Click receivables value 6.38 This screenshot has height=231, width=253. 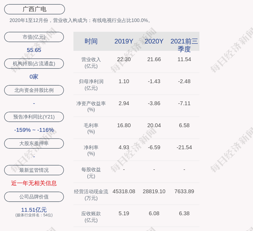coord(184,213)
